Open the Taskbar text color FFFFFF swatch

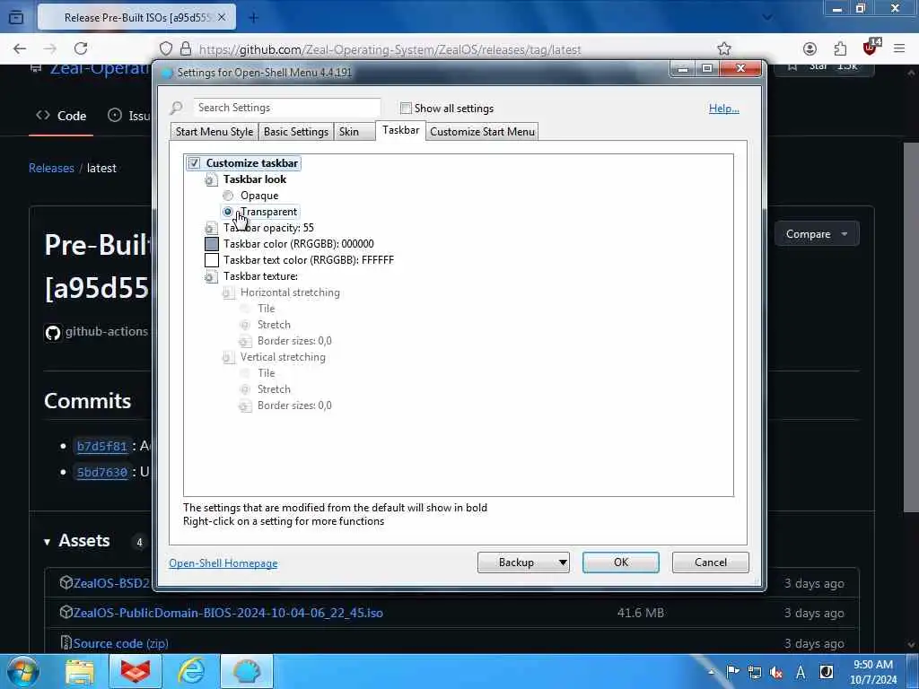[x=212, y=260]
